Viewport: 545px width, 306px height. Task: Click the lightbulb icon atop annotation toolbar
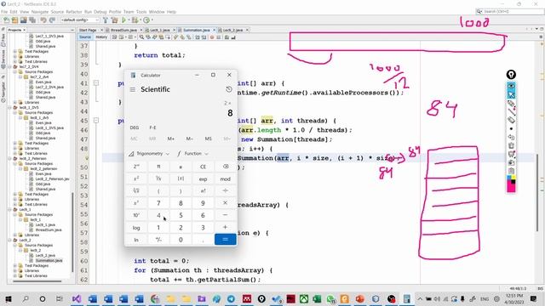pos(511,74)
